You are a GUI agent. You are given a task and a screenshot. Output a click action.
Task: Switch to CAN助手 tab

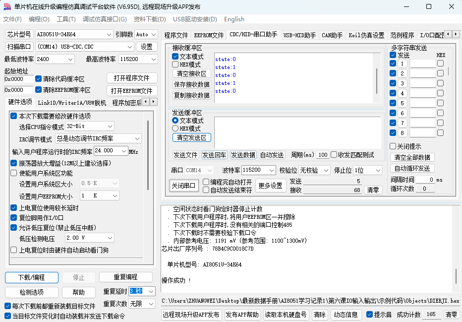[332, 35]
